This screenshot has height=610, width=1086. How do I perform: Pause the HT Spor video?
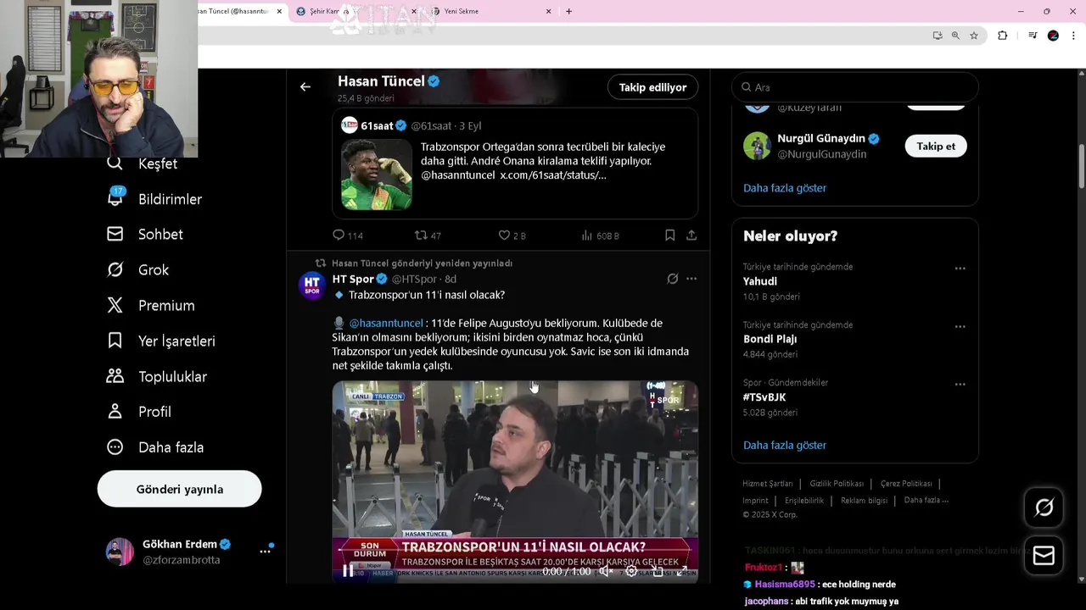click(x=348, y=571)
